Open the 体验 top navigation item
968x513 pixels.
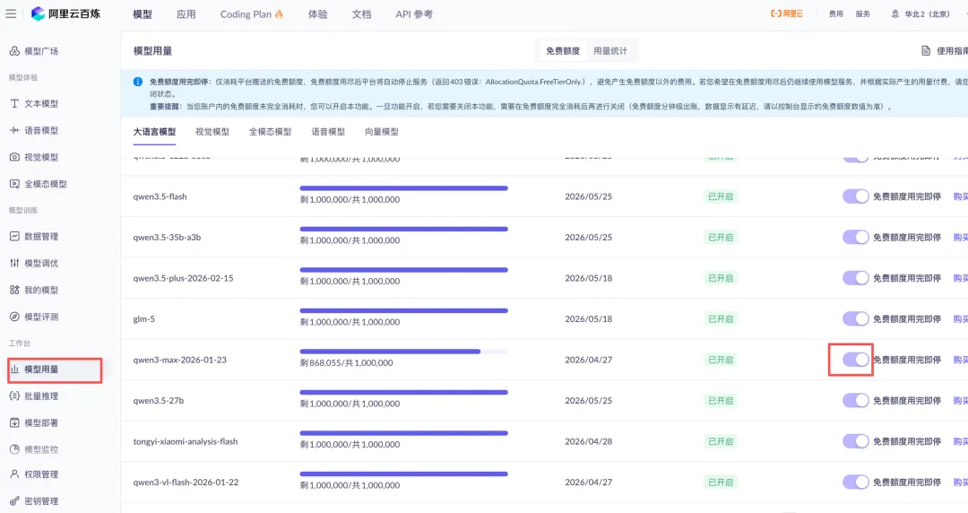click(x=317, y=14)
